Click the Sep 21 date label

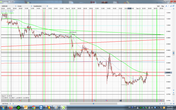tap(68, 8)
